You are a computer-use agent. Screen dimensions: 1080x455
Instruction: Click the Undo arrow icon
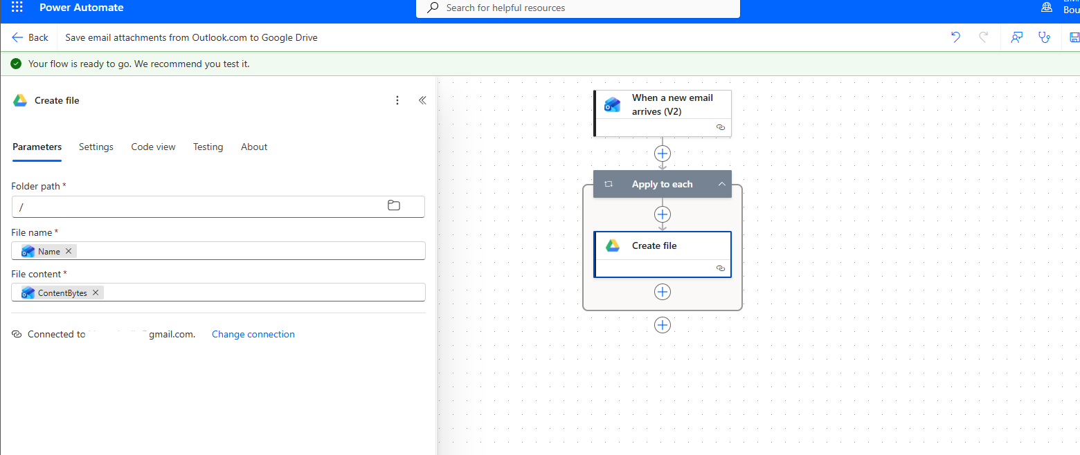pyautogui.click(x=956, y=37)
